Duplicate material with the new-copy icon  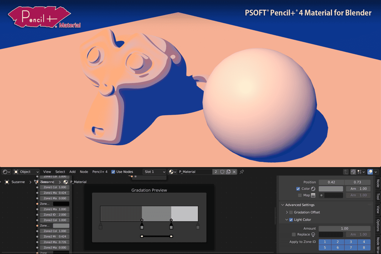pyautogui.click(x=228, y=172)
